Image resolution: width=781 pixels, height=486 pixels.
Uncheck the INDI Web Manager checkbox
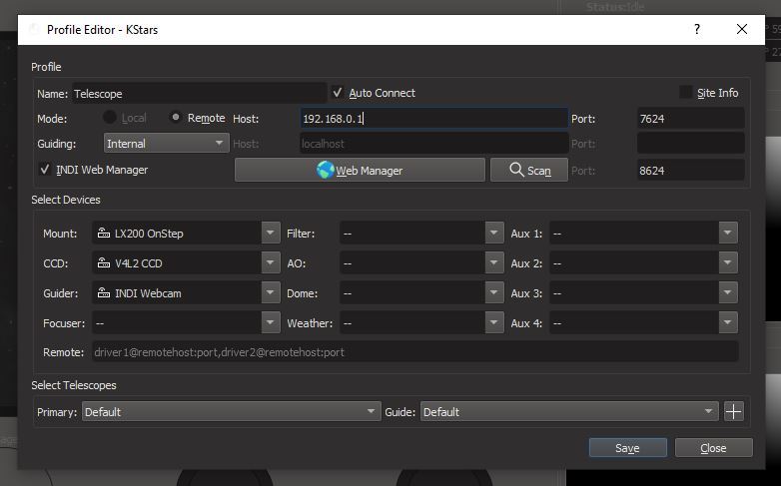coord(44,170)
